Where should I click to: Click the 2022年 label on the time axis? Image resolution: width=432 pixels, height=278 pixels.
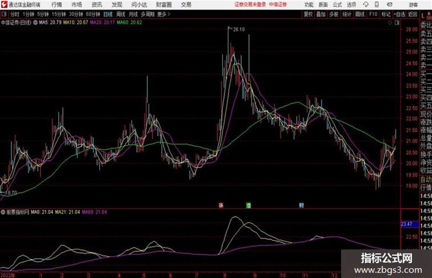point(8,275)
